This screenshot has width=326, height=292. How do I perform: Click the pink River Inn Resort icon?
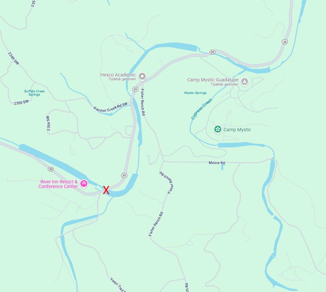click(x=84, y=184)
